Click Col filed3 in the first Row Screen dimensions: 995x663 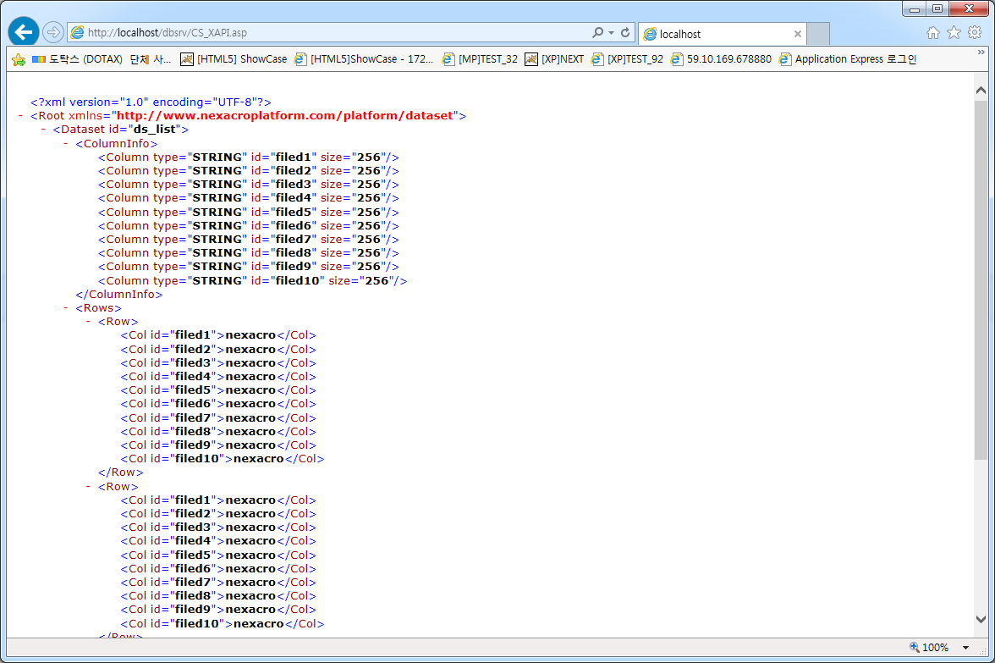tap(218, 363)
